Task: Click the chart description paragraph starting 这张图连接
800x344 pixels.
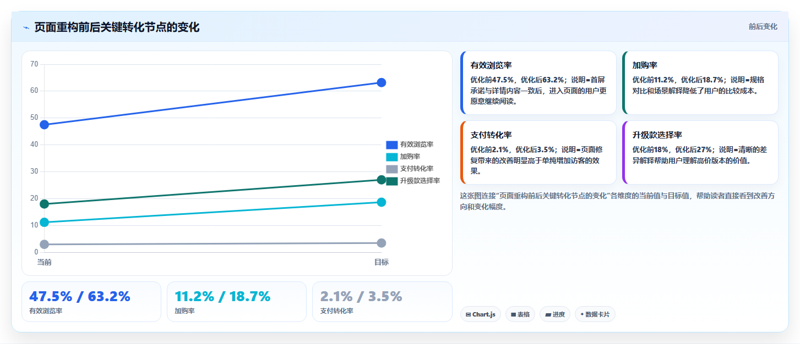Action: pyautogui.click(x=617, y=201)
